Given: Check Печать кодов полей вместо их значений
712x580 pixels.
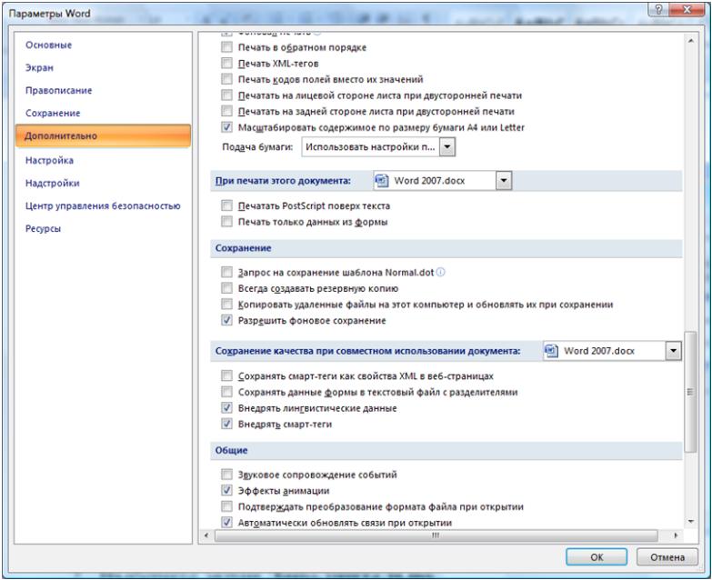Looking at the screenshot, I should pyautogui.click(x=226, y=79).
